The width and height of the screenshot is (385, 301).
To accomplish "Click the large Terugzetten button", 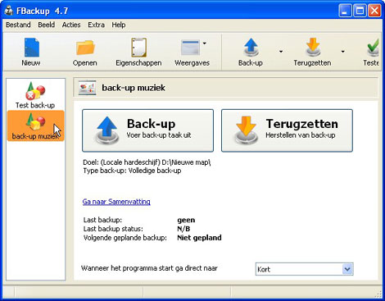I will pyautogui.click(x=287, y=130).
